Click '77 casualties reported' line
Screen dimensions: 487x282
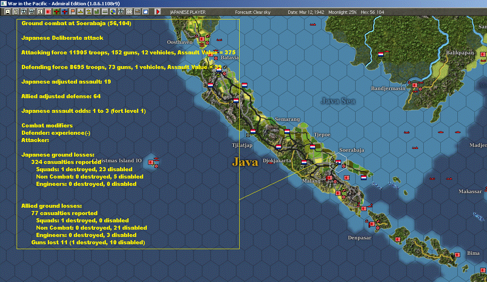tap(64, 213)
